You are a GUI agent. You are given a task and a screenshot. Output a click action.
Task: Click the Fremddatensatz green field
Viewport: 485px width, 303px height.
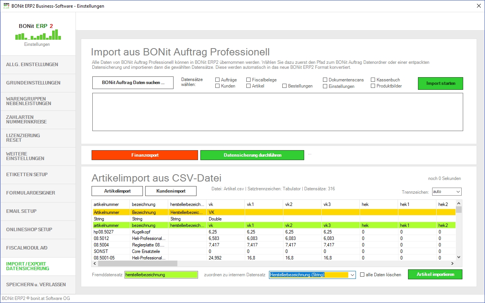(x=161, y=275)
